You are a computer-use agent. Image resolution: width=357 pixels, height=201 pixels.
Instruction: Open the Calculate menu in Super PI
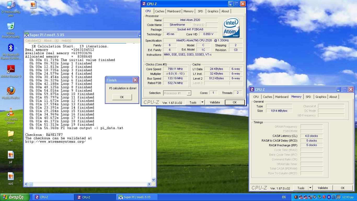[x=33, y=41]
